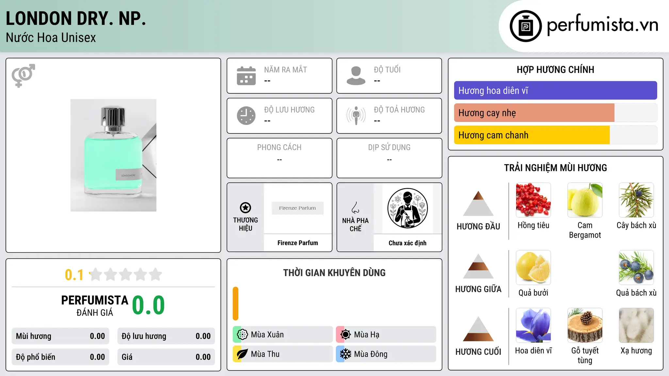Screen dimensions: 669x376
Task: Click the THỜI GIAN KHUYÊN DÙNG heading
Action: pyautogui.click(x=334, y=273)
